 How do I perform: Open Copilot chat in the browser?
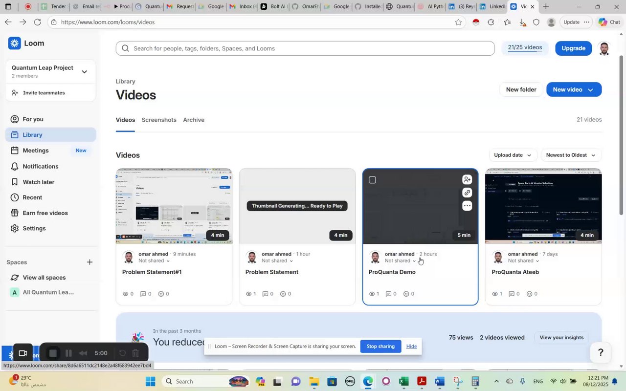click(x=609, y=22)
